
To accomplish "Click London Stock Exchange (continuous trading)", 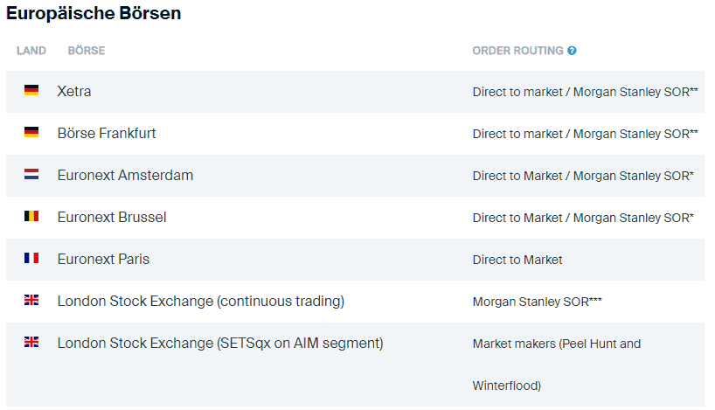I will [x=201, y=301].
